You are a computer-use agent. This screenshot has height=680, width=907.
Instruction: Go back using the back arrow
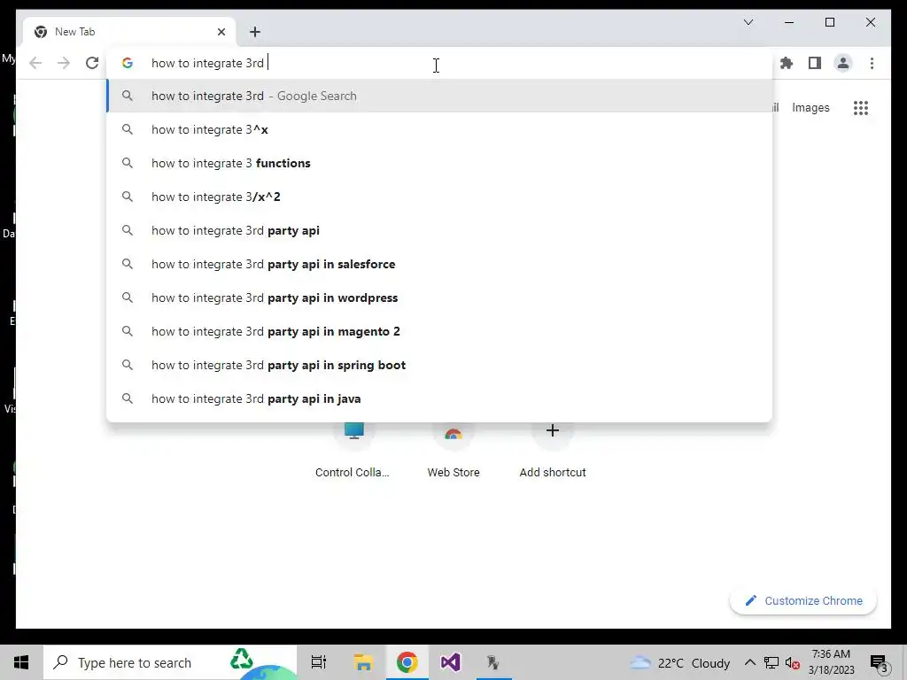click(35, 63)
